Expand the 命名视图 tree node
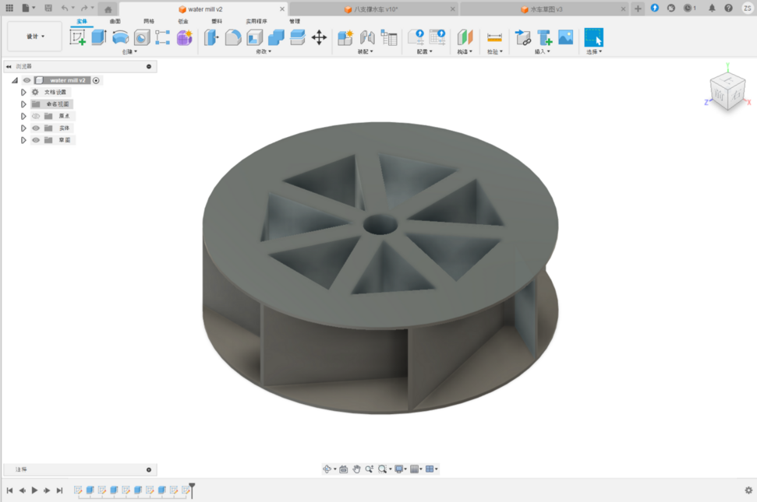Viewport: 757px width, 502px height. (x=24, y=104)
